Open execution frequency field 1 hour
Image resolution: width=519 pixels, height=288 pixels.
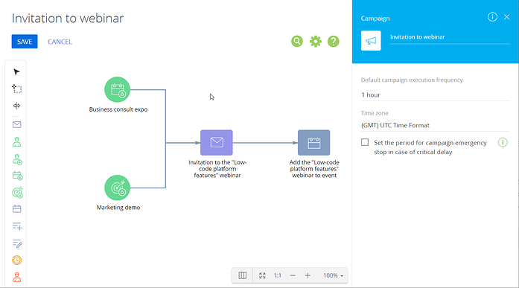click(436, 95)
